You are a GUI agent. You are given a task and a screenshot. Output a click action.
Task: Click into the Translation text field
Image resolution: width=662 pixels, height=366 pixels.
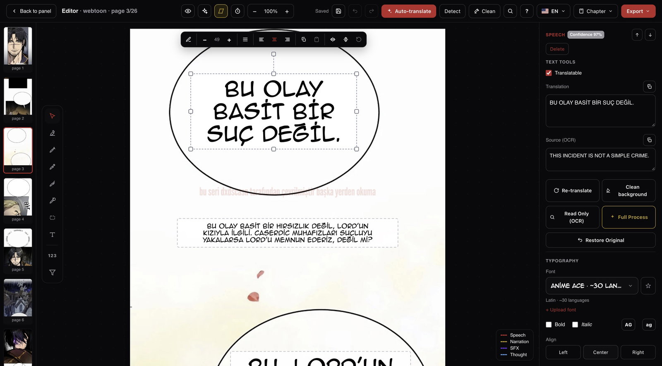[x=600, y=111]
